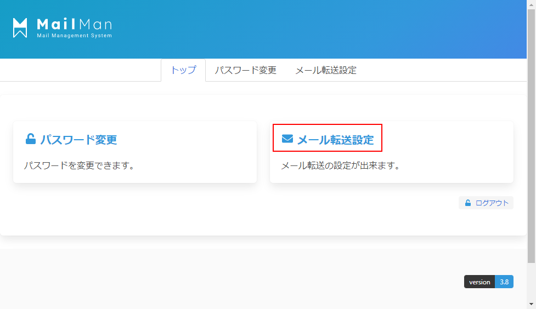Open the パスワード変更 card heading link

tap(78, 139)
